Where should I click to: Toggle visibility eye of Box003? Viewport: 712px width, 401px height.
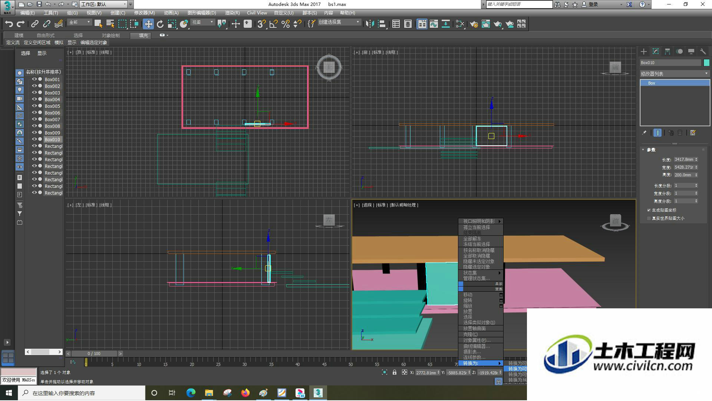[x=34, y=93]
